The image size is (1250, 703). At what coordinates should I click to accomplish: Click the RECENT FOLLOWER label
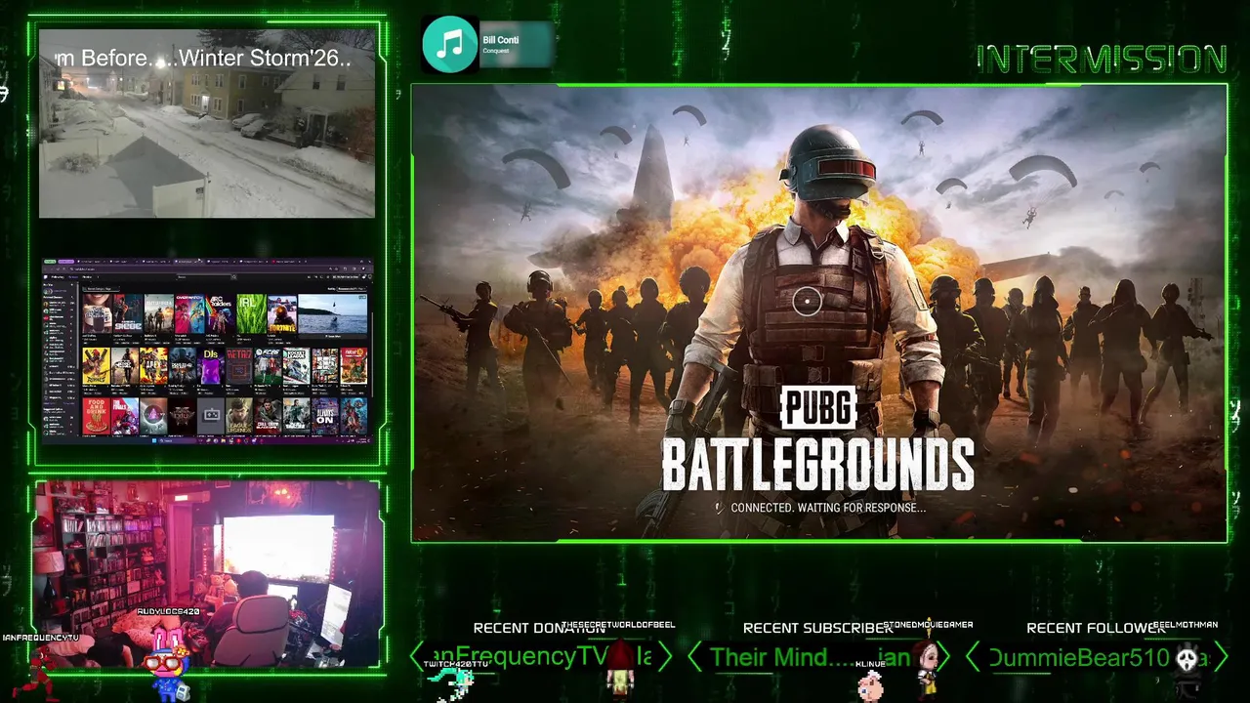pos(1096,629)
